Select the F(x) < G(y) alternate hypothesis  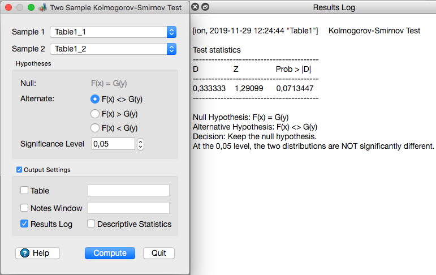click(95, 128)
